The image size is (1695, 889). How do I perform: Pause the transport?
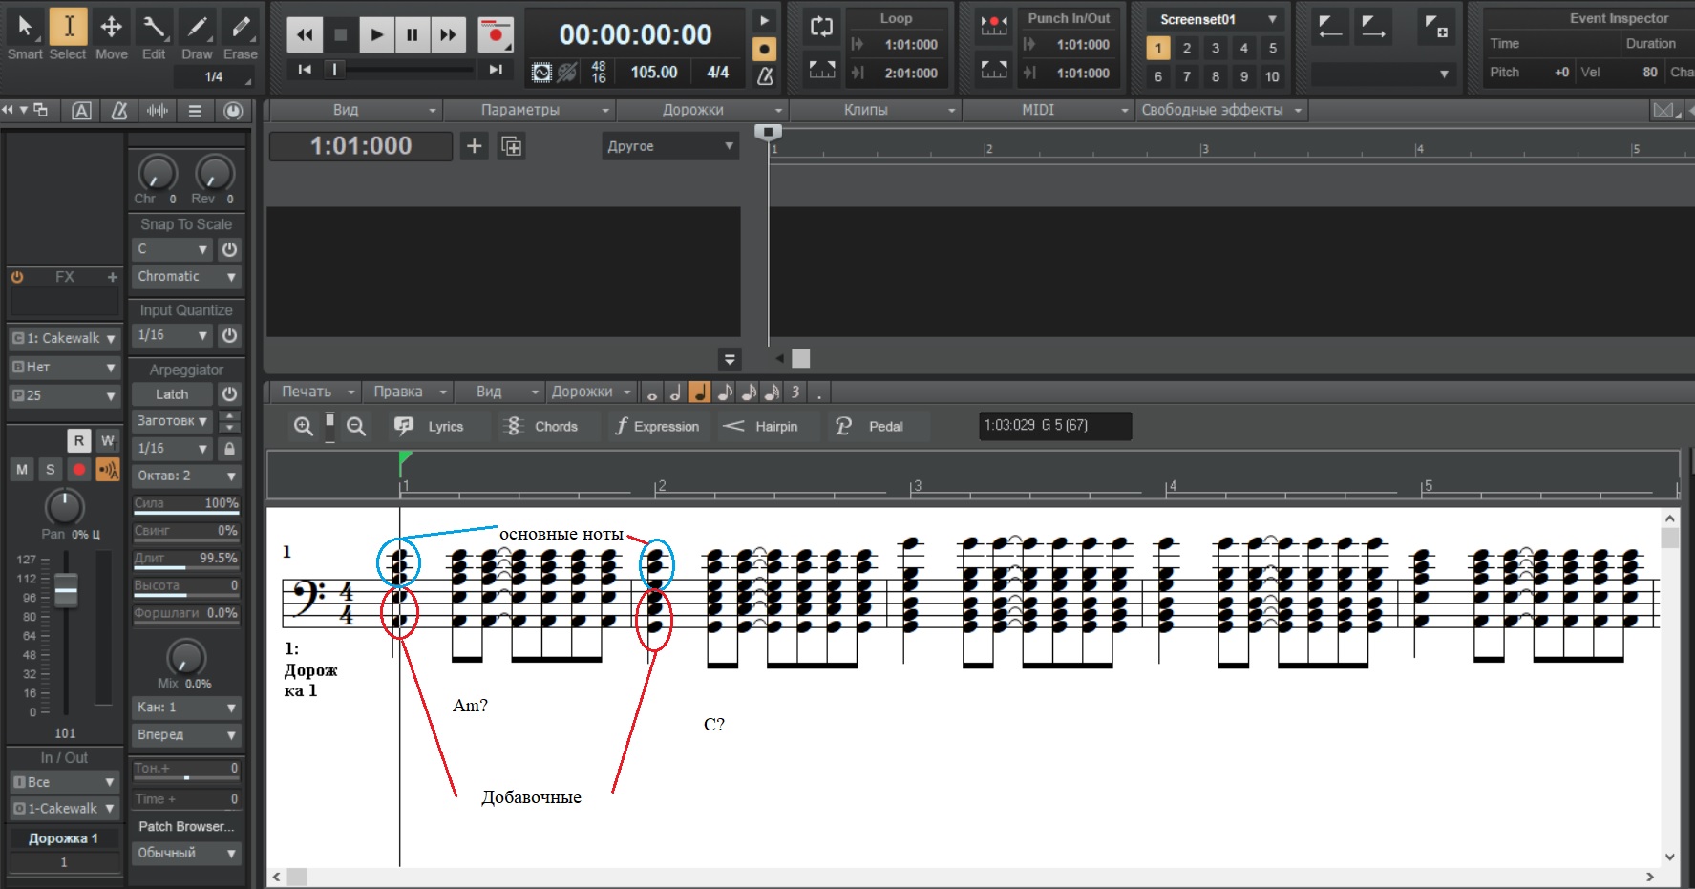click(413, 35)
